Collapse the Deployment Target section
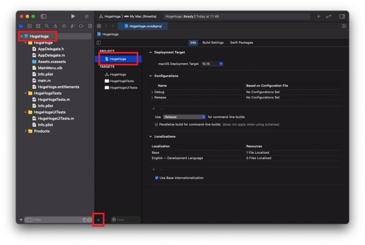This screenshot has height=245, width=365. pos(151,52)
